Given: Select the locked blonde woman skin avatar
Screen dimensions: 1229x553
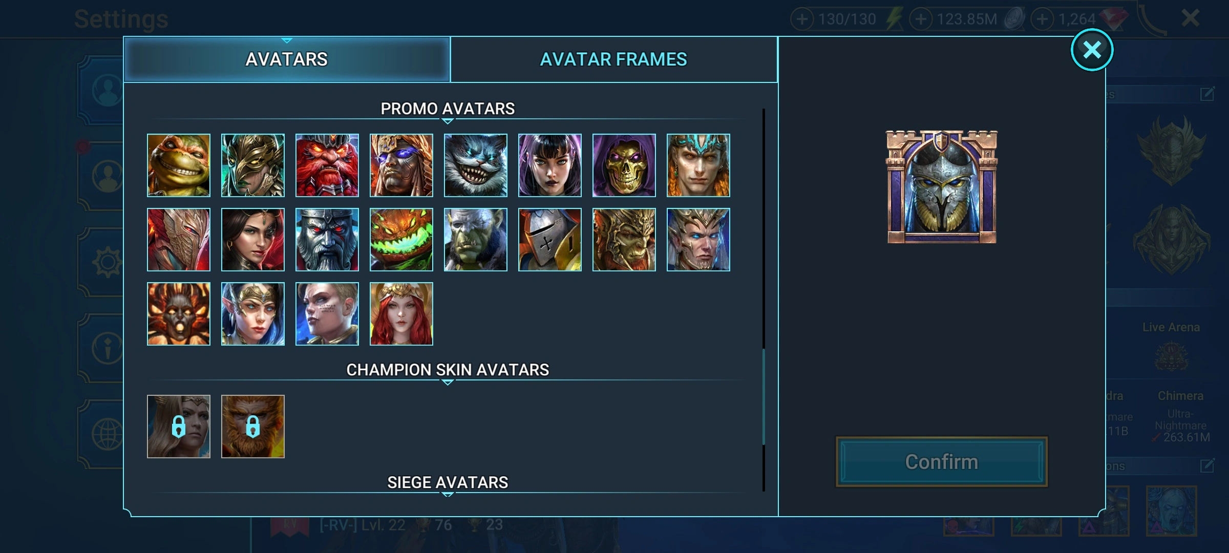Looking at the screenshot, I should [x=178, y=427].
